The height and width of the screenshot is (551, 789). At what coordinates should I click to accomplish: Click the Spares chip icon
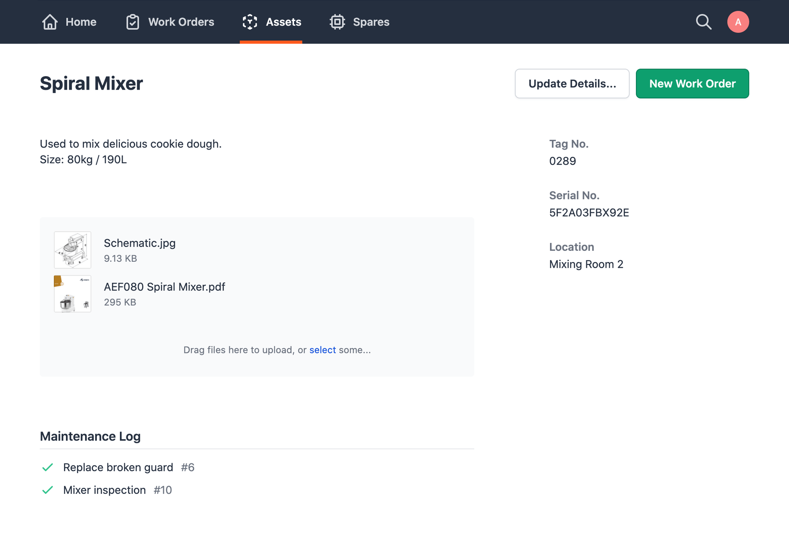tap(337, 22)
